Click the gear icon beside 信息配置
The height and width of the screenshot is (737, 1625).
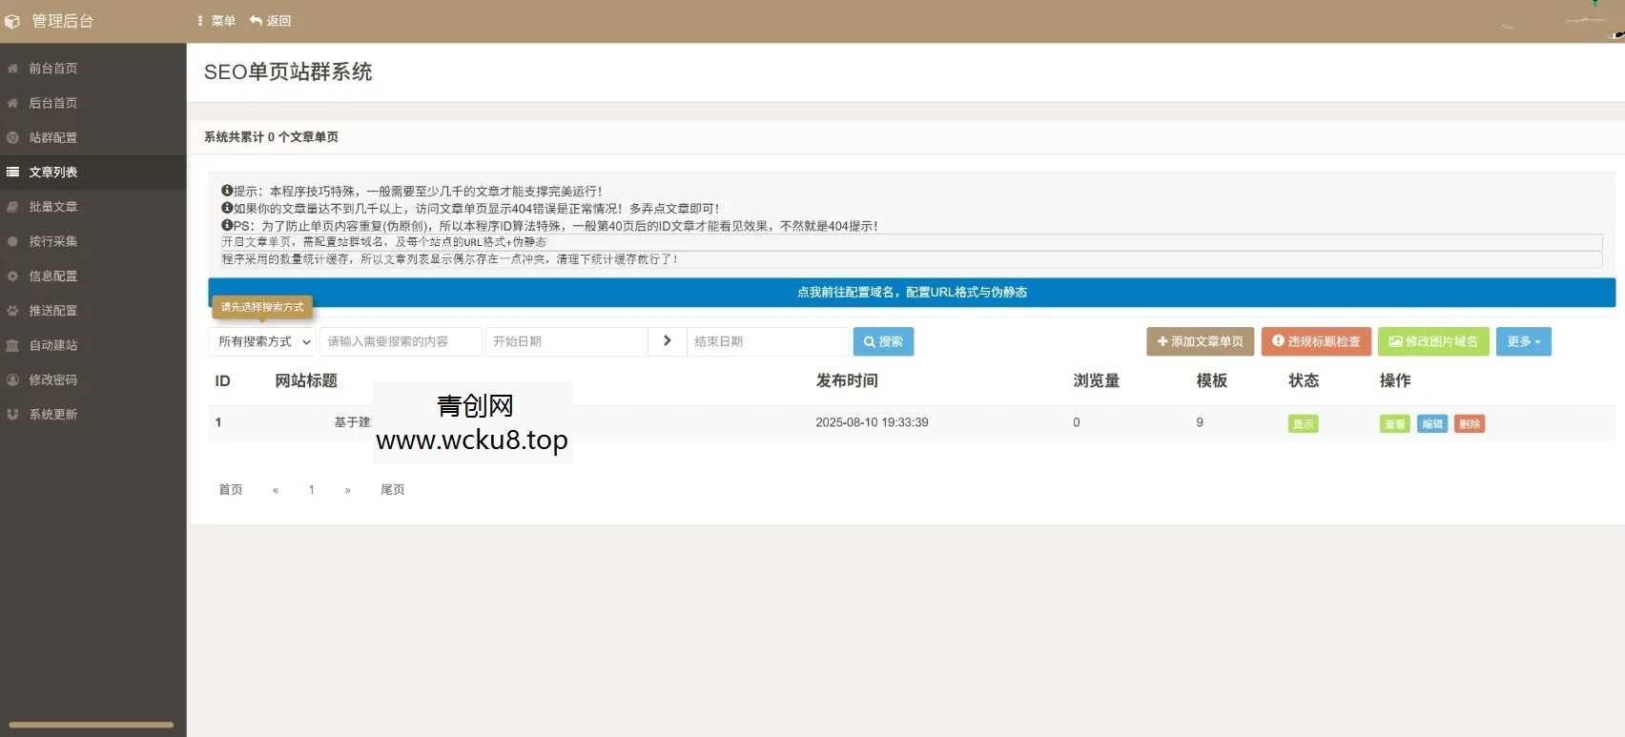pos(12,276)
